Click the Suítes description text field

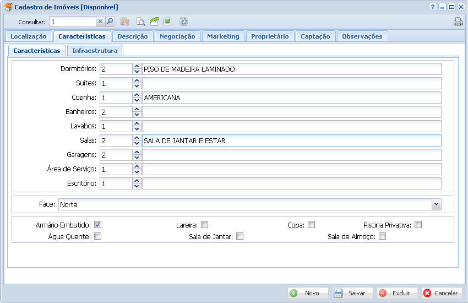tap(291, 83)
